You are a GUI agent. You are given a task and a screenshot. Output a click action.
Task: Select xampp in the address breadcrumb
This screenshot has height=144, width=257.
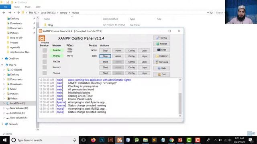click(63, 12)
